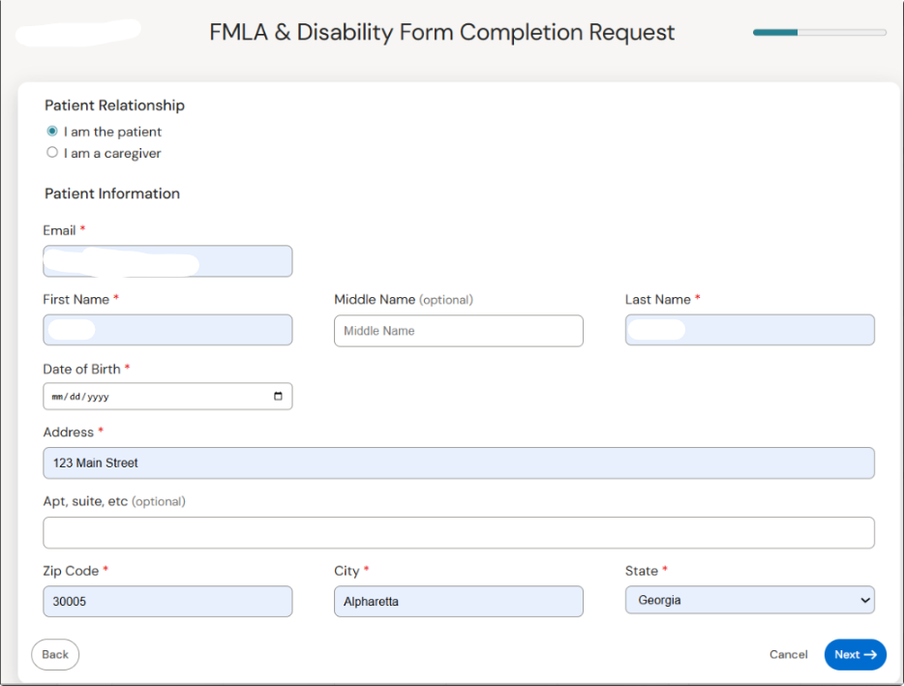
Task: Open the date of birth calendar picker icon
Action: pos(279,397)
